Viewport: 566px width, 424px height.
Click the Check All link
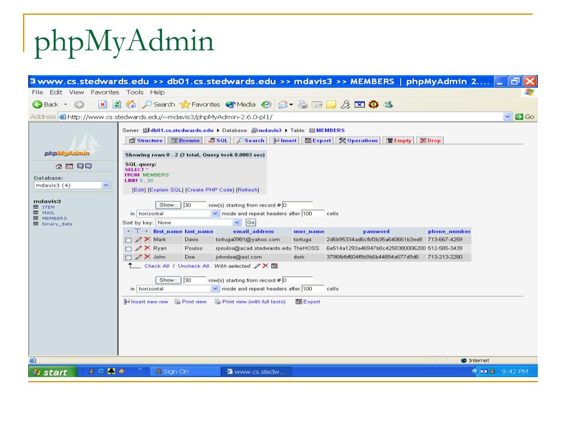156,266
